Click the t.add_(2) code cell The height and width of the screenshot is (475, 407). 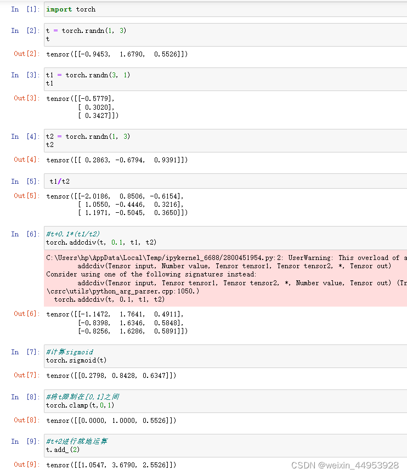[225, 445]
